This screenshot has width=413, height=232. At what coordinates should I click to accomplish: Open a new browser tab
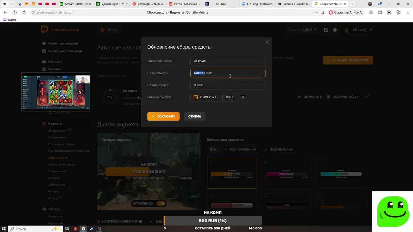pyautogui.click(x=352, y=4)
